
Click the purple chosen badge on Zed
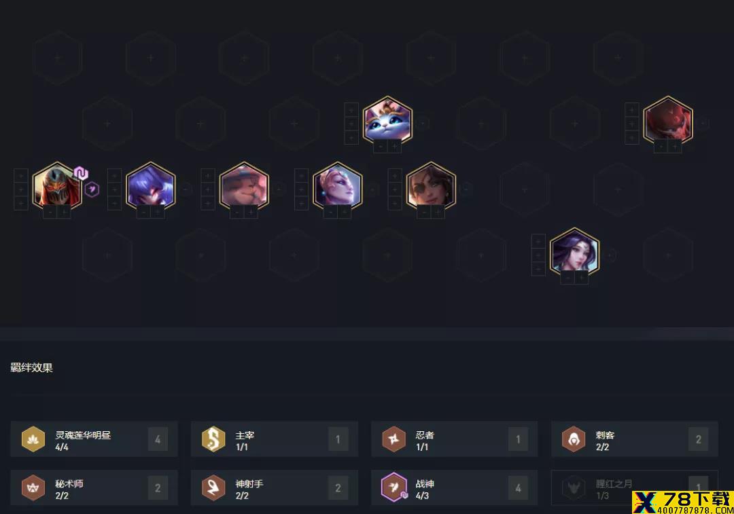pos(81,174)
